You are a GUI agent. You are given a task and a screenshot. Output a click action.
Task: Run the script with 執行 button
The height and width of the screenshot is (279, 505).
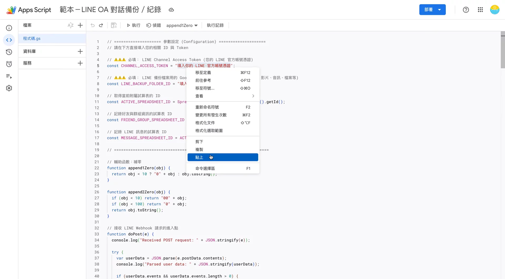(133, 25)
